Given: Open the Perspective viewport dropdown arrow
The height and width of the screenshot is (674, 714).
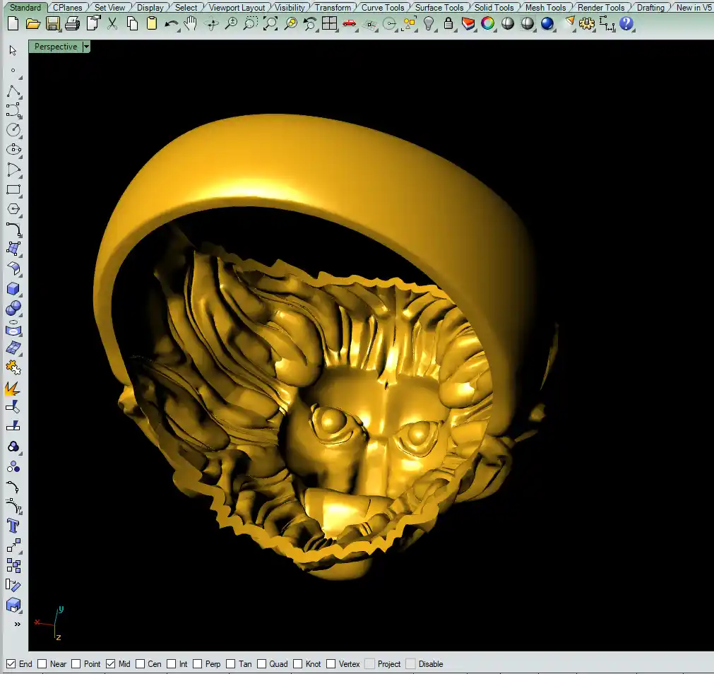Looking at the screenshot, I should 86,47.
